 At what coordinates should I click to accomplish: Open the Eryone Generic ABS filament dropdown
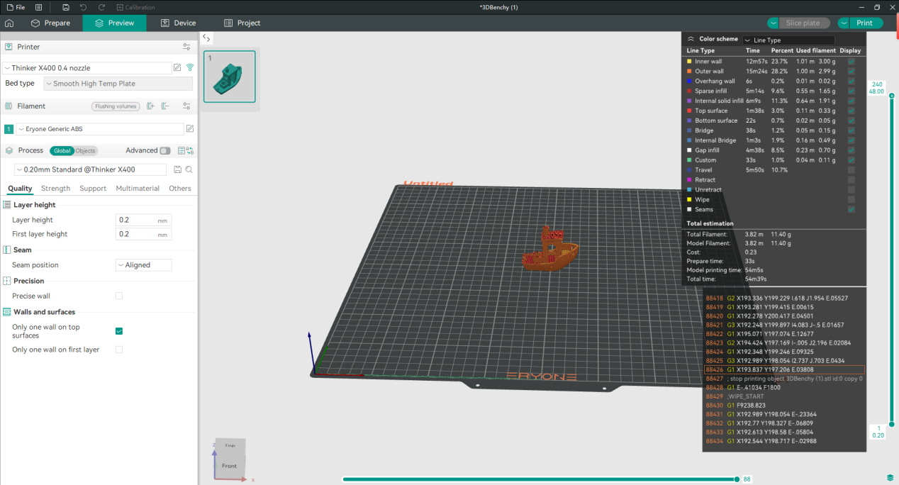99,129
